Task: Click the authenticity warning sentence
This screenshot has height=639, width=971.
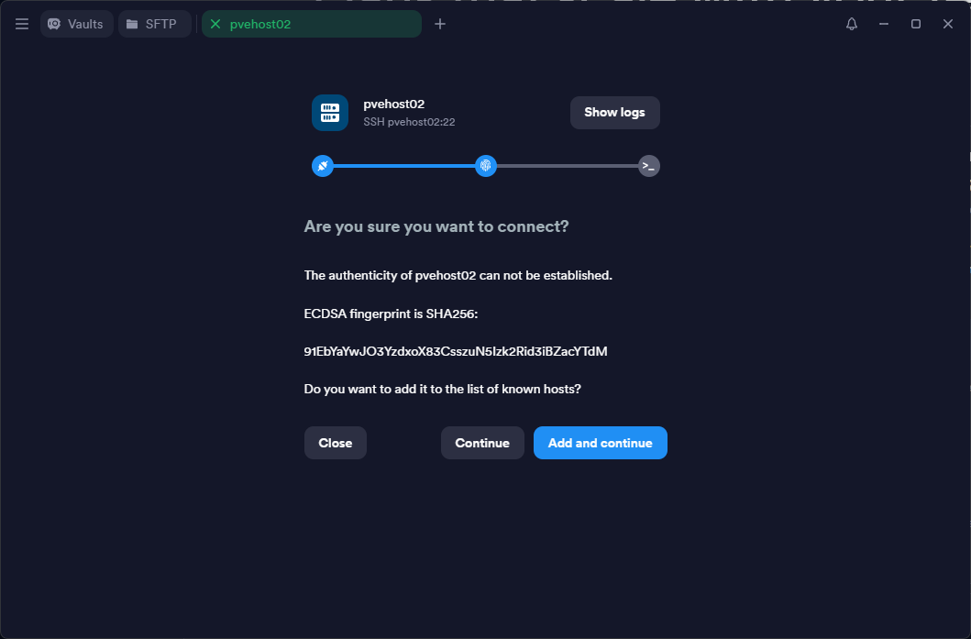Action: pos(458,276)
